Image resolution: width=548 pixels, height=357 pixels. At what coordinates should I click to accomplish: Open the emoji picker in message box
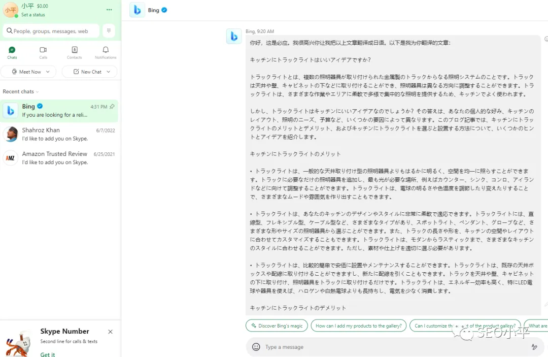coord(256,347)
